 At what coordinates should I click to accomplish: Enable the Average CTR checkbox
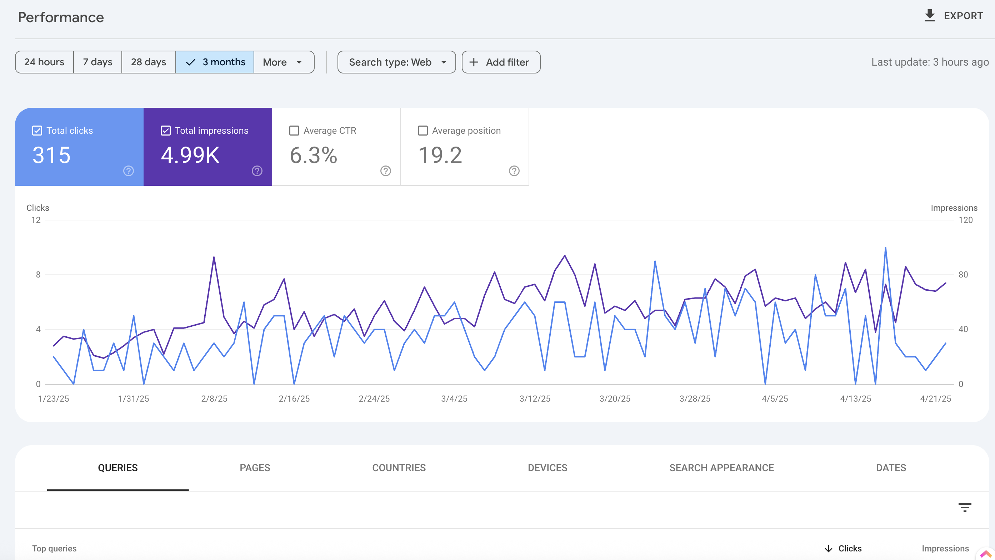point(294,131)
